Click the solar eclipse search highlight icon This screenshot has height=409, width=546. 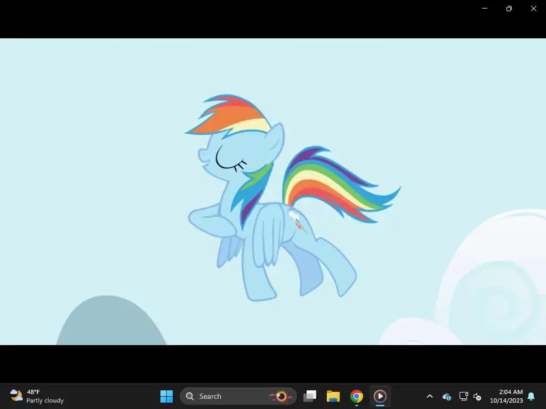click(x=282, y=396)
